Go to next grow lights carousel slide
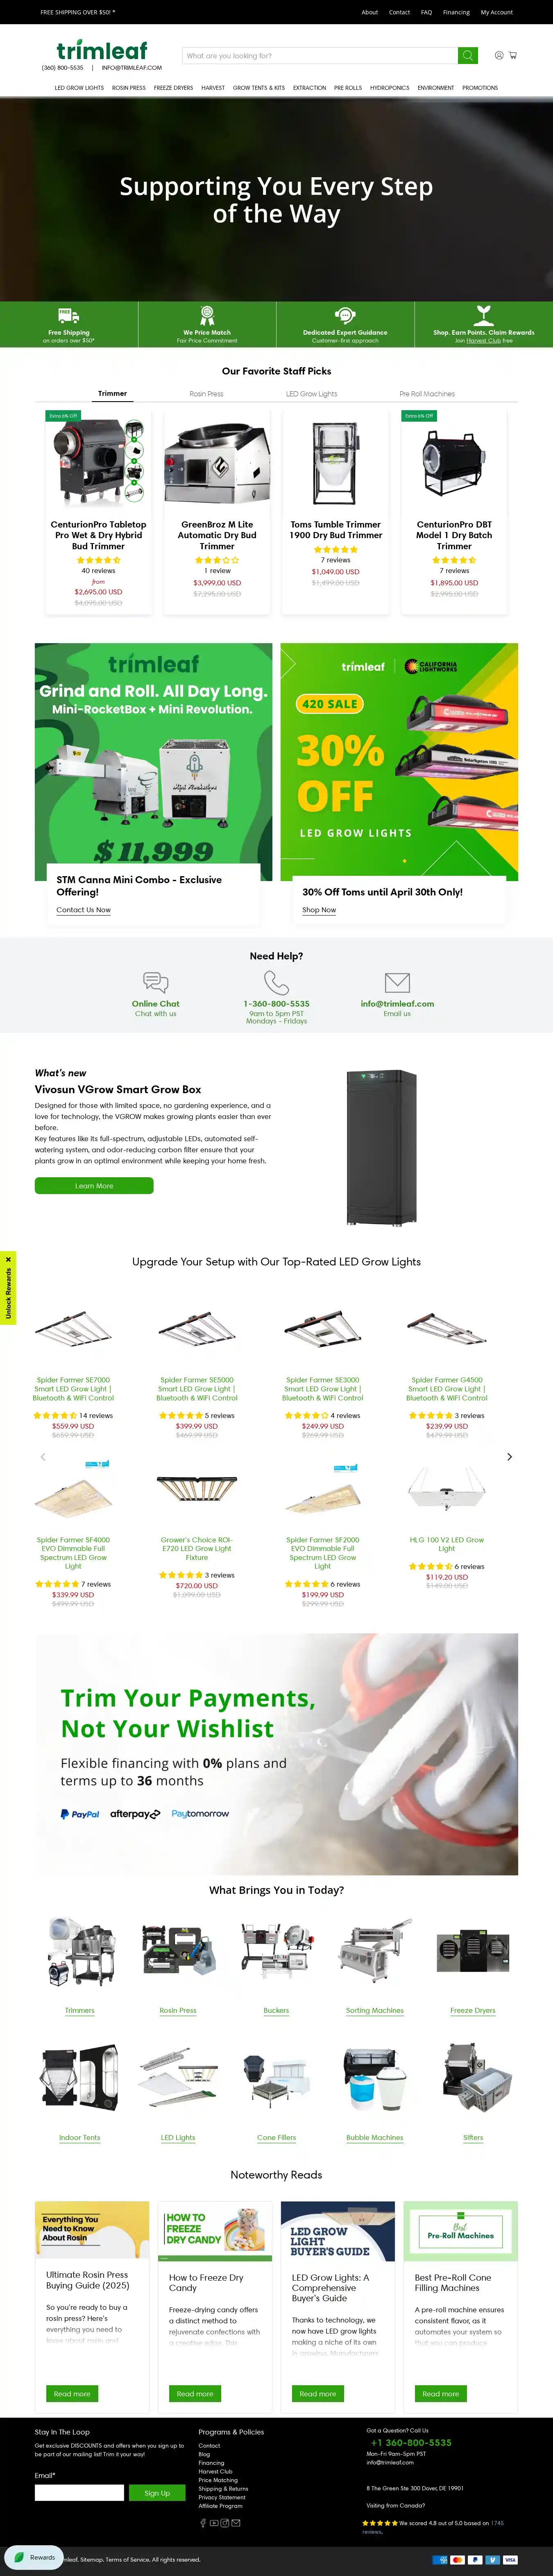Viewport: 553px width, 2576px height. [509, 1457]
